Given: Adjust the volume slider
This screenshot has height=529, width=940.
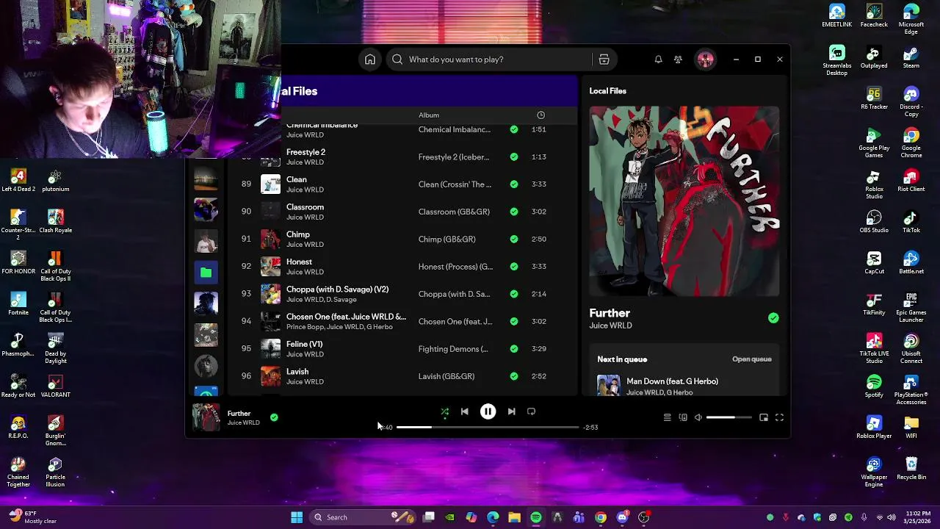Looking at the screenshot, I should pos(728,417).
